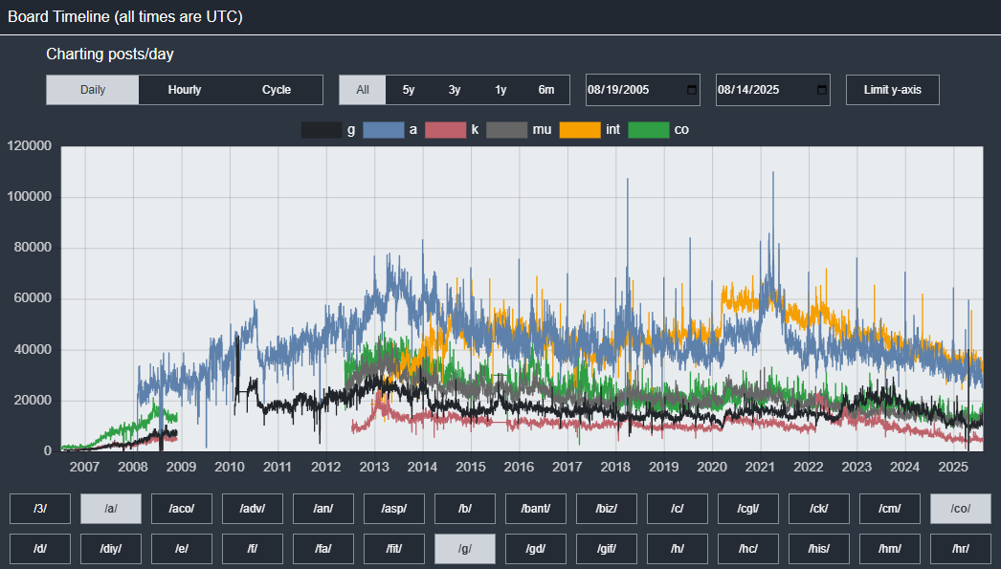This screenshot has height=569, width=1001.
Task: Hide the red k series in legend
Action: click(x=445, y=129)
